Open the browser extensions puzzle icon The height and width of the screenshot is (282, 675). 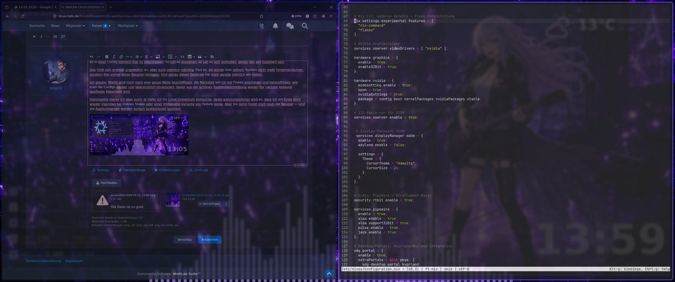point(315,16)
